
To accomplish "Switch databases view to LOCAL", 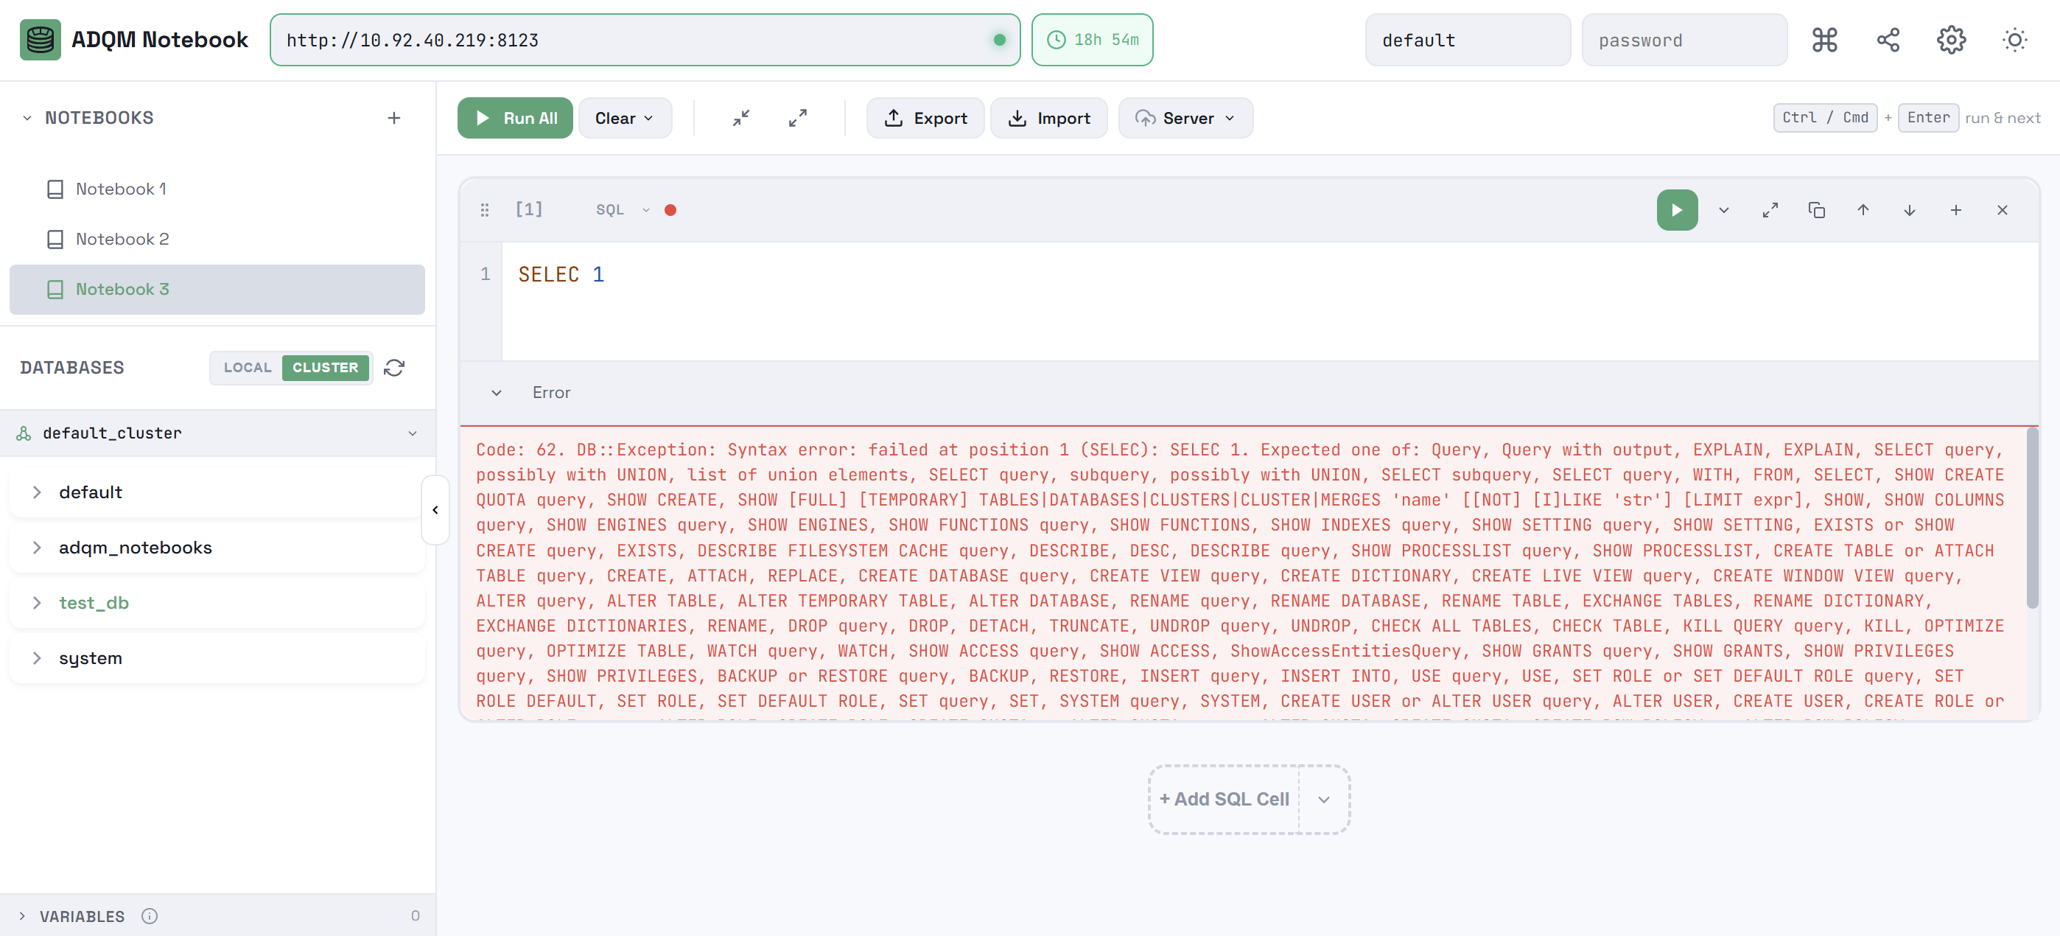I will (x=247, y=367).
